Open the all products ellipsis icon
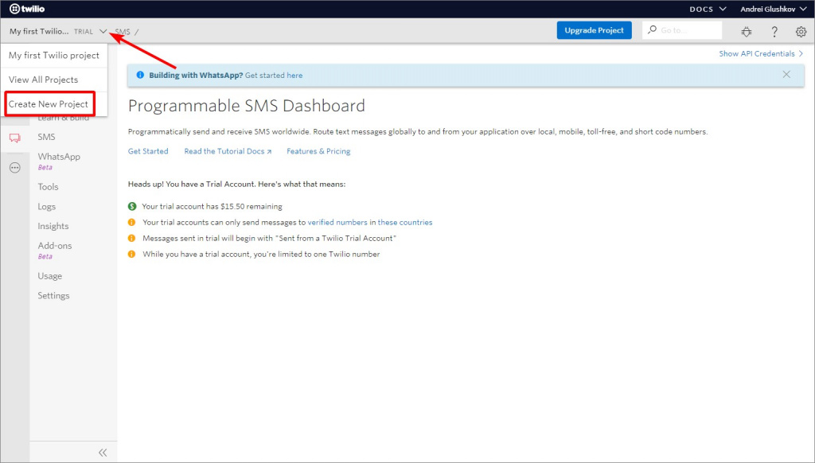This screenshot has width=815, height=463. (x=14, y=168)
